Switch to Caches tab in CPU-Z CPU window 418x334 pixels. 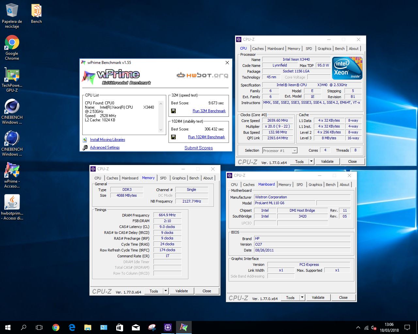coord(258,49)
